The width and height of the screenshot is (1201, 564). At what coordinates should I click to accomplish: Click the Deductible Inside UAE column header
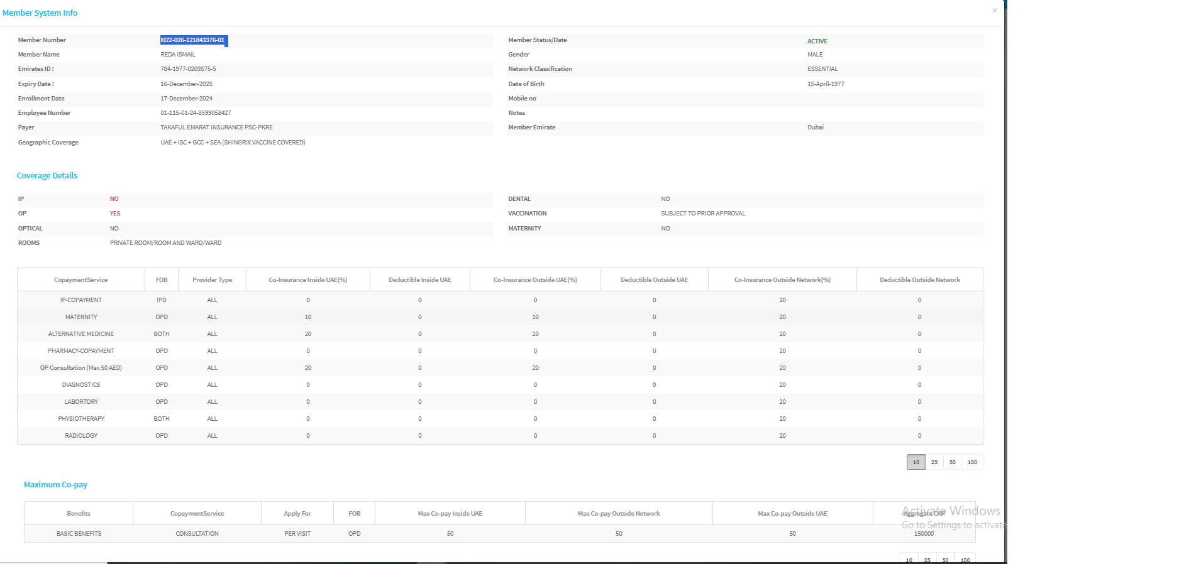pos(420,280)
